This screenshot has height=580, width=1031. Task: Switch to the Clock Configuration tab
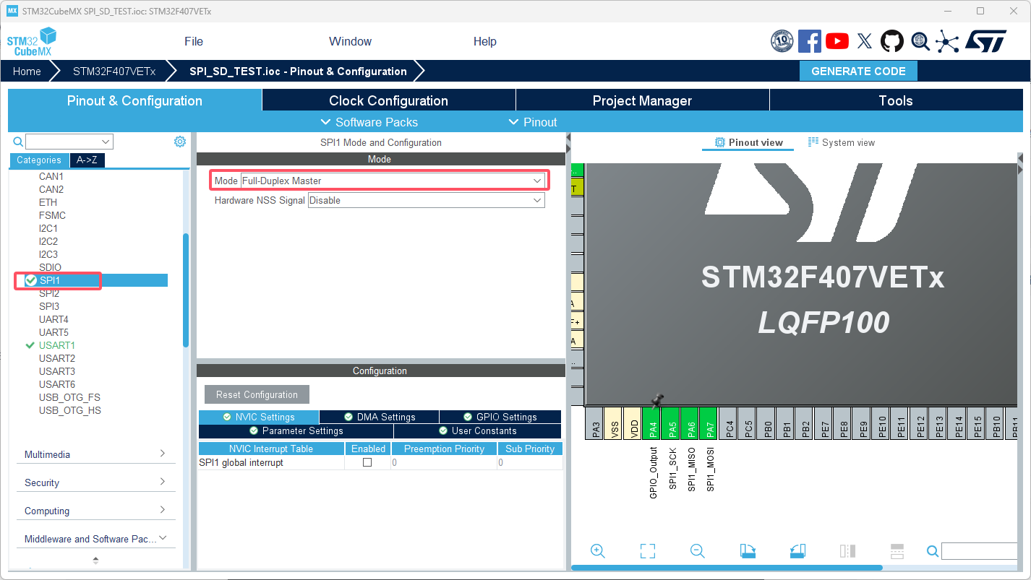pos(388,100)
